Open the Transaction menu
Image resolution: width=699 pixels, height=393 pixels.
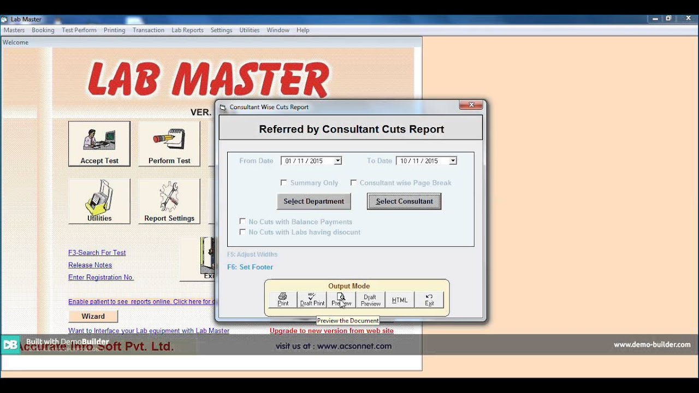tap(149, 30)
